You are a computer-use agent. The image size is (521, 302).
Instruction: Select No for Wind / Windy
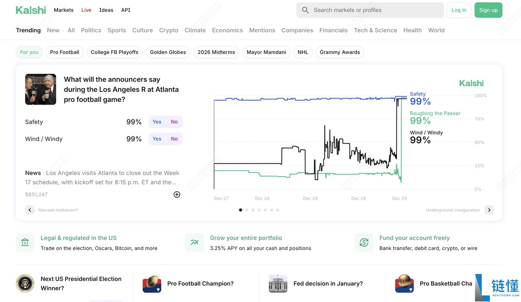coord(174,139)
